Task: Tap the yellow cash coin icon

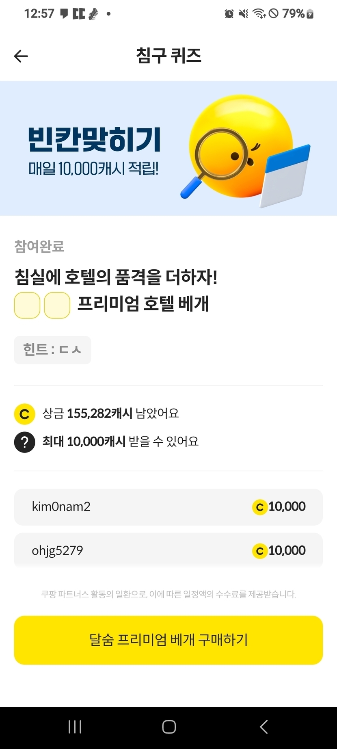Action: [24, 414]
